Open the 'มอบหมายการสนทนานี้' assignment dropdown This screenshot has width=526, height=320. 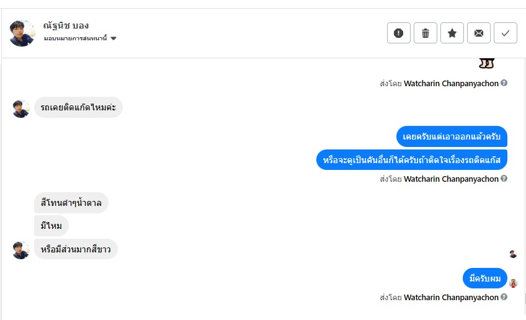click(x=76, y=38)
